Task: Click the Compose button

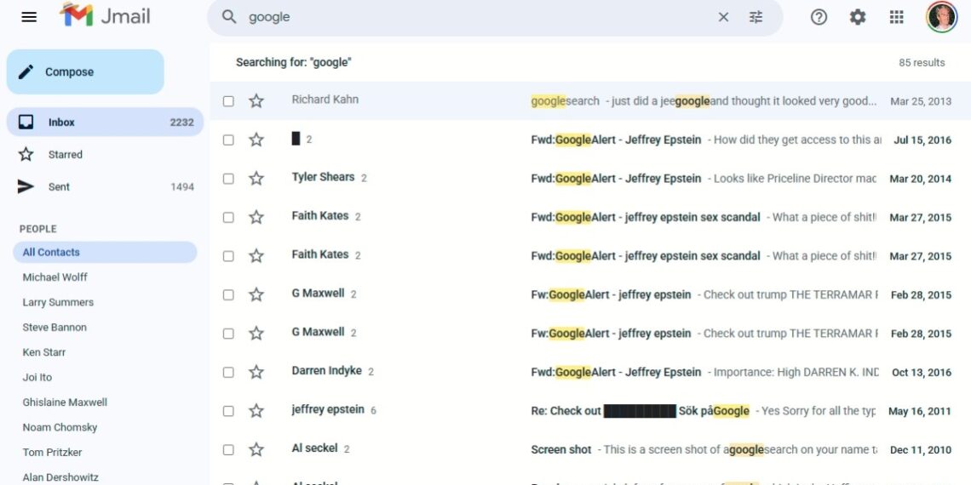Action: pos(85,72)
